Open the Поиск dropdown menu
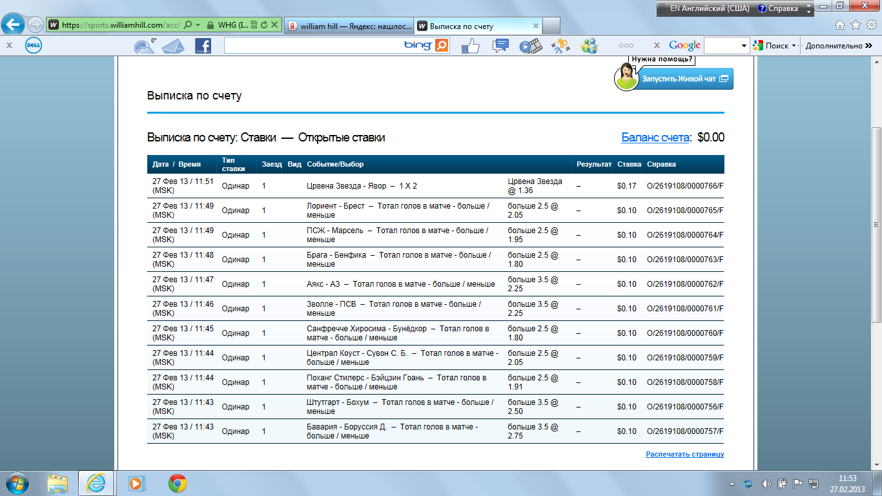 pyautogui.click(x=794, y=46)
